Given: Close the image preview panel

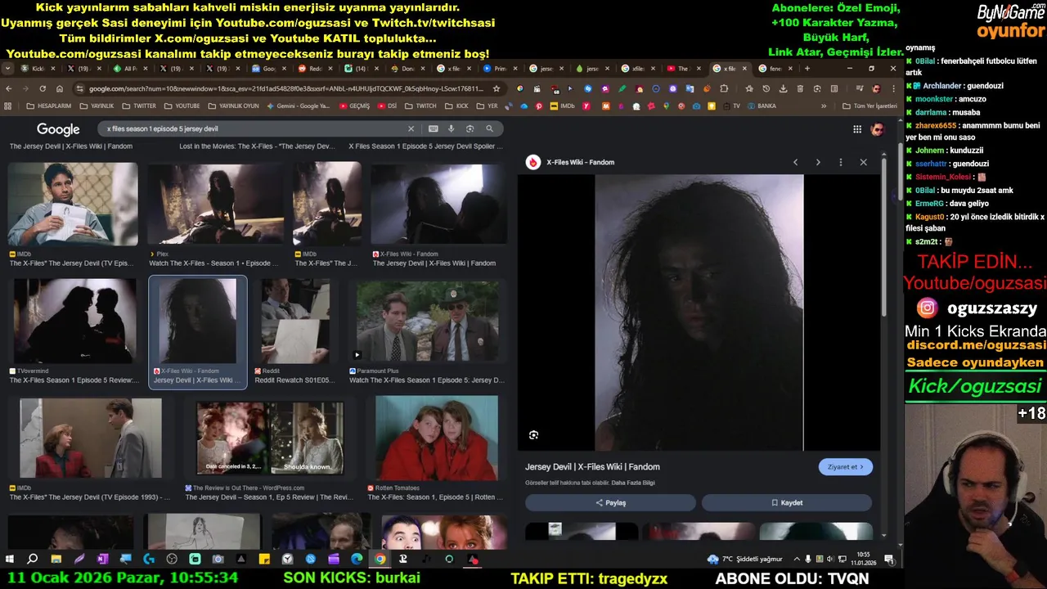Looking at the screenshot, I should click(863, 162).
